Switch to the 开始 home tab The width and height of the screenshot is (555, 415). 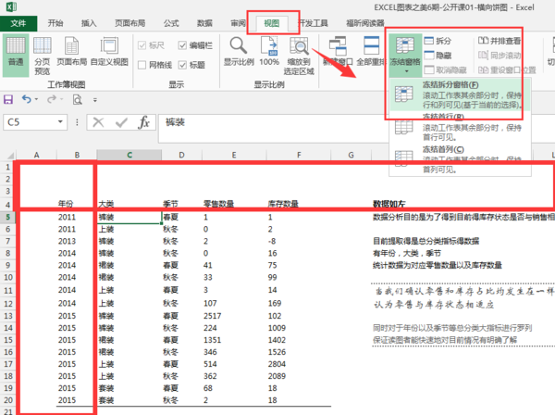pos(55,23)
